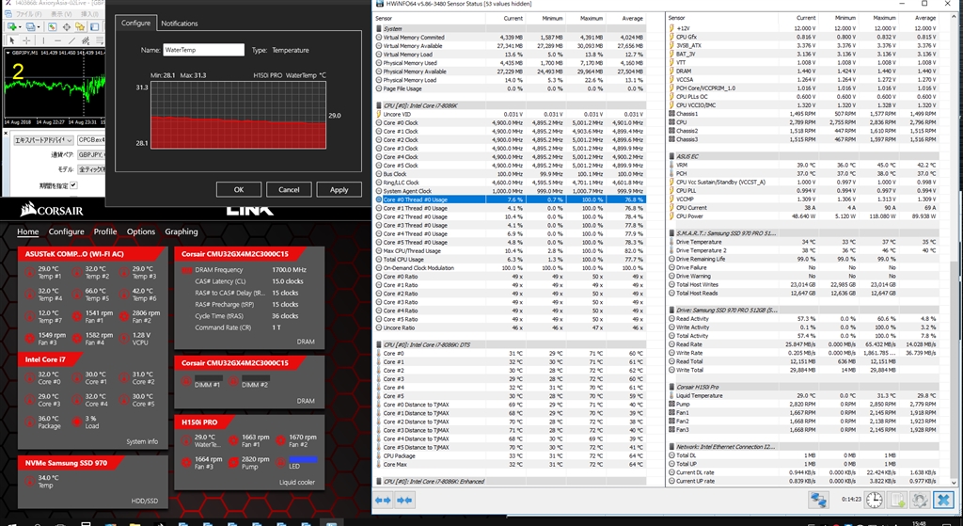The width and height of the screenshot is (963, 526).
Task: Click the H150i PRO Fan #2 1670 rpm icon
Action: pyautogui.click(x=280, y=440)
